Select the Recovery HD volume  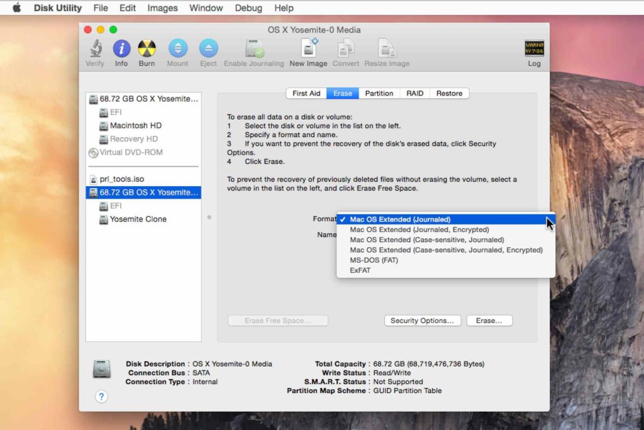coord(143,139)
